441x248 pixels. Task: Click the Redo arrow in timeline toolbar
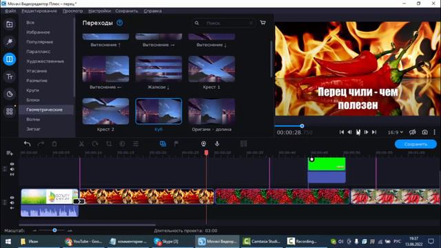(x=41, y=144)
